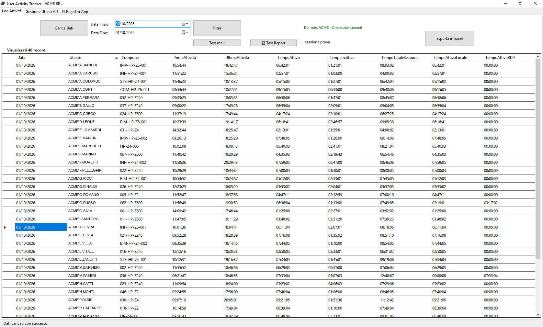Click the app icon in the title bar
The image size is (543, 327).
pyautogui.click(x=3, y=4)
